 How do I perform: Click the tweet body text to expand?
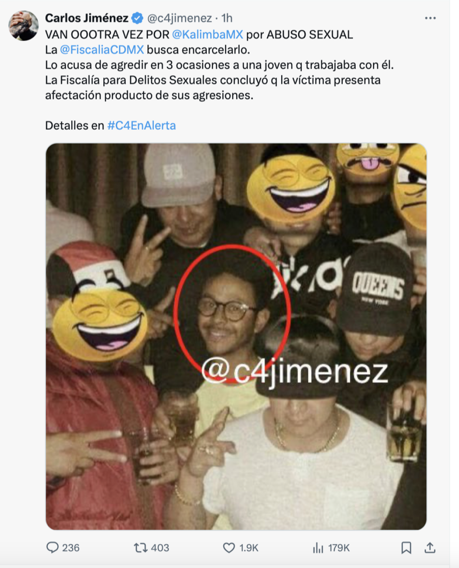coord(219,65)
